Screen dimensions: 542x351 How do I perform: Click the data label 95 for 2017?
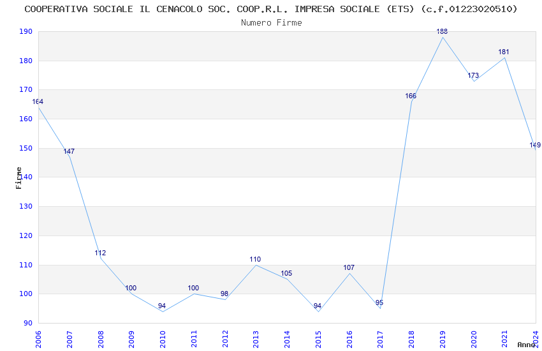pyautogui.click(x=379, y=303)
